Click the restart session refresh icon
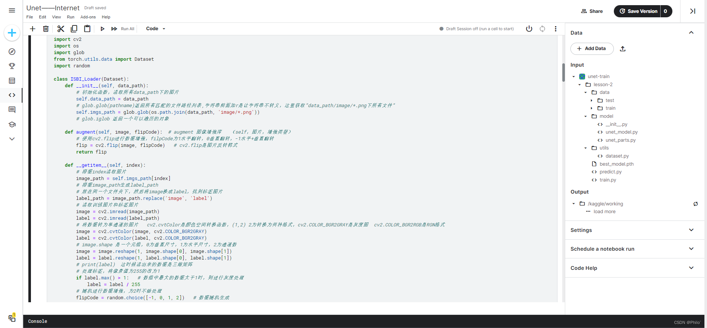The image size is (707, 328). [542, 29]
